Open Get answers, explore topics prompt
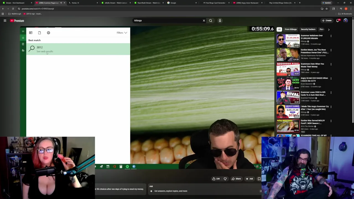Image resolution: width=354 pixels, height=199 pixels. 171,191
